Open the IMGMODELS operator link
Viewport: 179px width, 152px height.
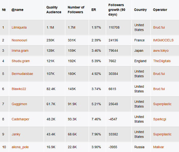163,40
